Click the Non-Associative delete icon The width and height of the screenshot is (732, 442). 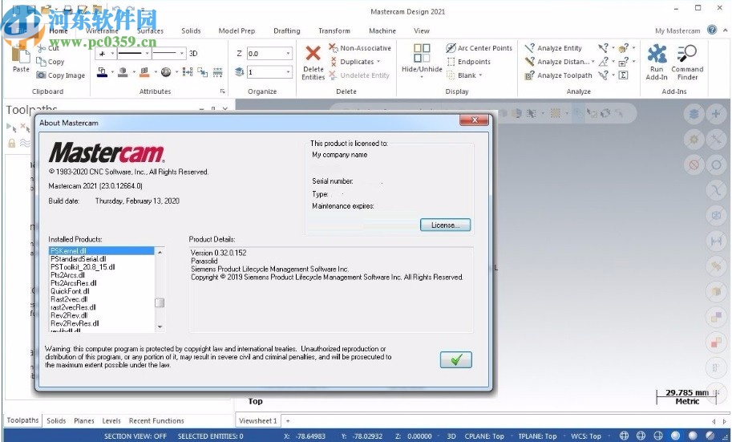click(x=333, y=47)
